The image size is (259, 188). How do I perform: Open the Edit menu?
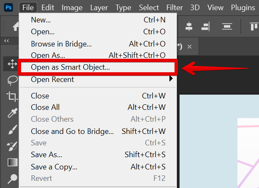pyautogui.click(x=48, y=8)
